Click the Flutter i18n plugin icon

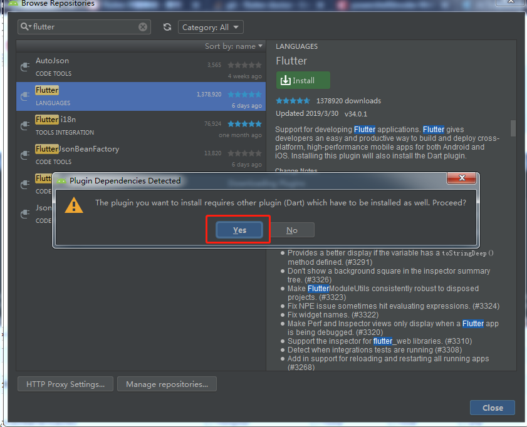[25, 126]
